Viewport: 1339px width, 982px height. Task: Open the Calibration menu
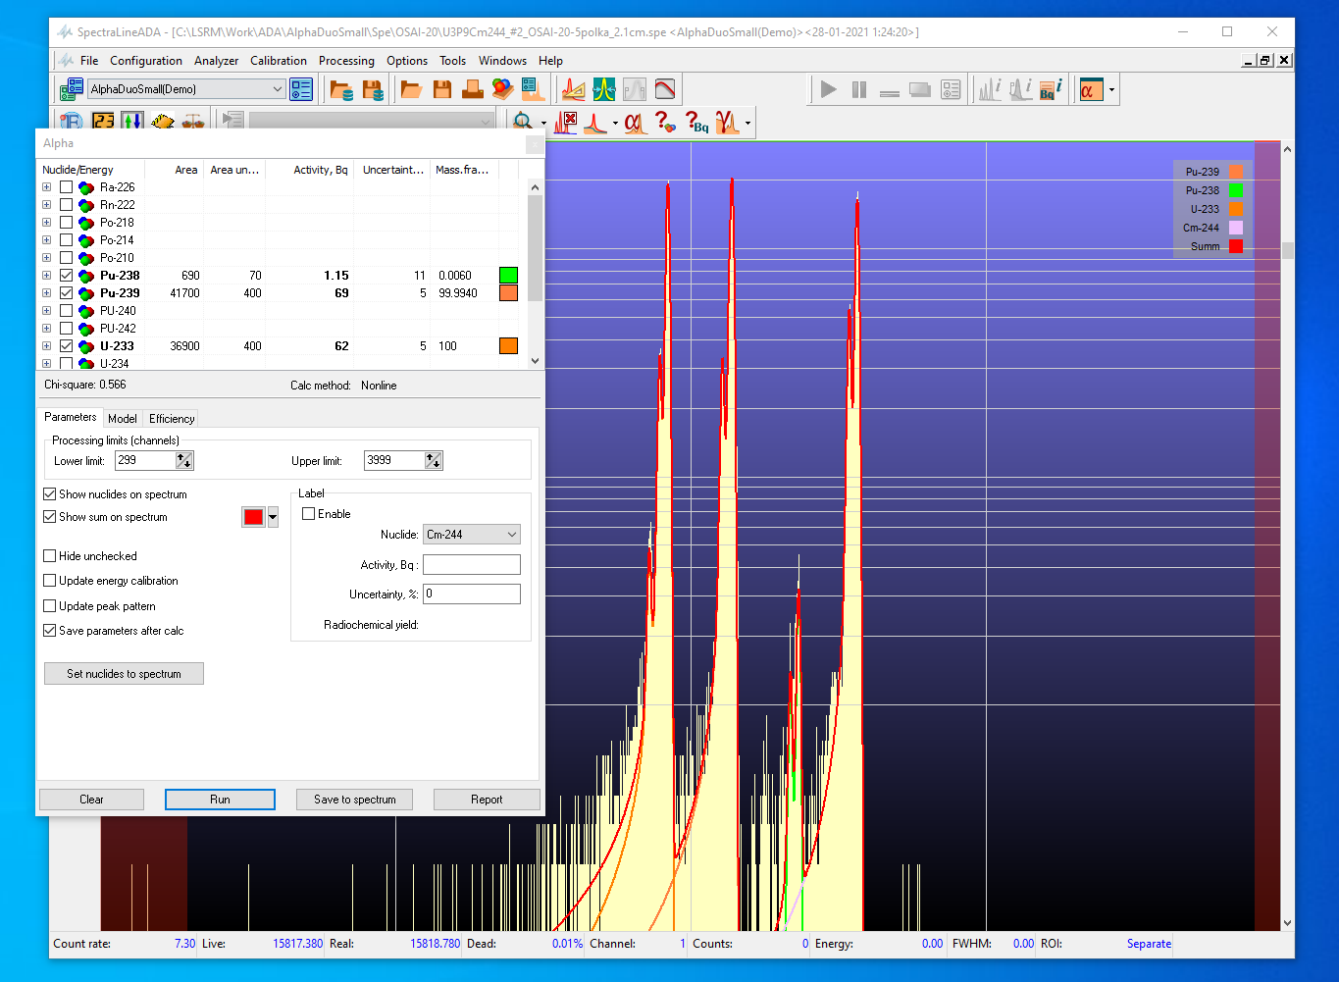coord(278,61)
